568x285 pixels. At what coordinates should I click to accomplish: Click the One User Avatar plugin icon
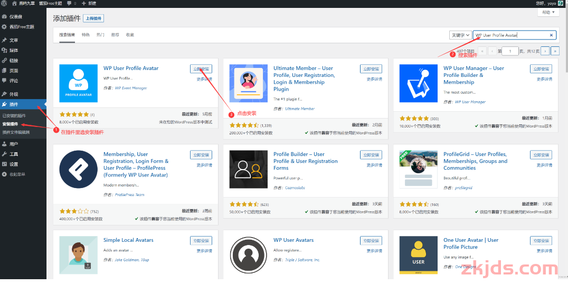[419, 255]
